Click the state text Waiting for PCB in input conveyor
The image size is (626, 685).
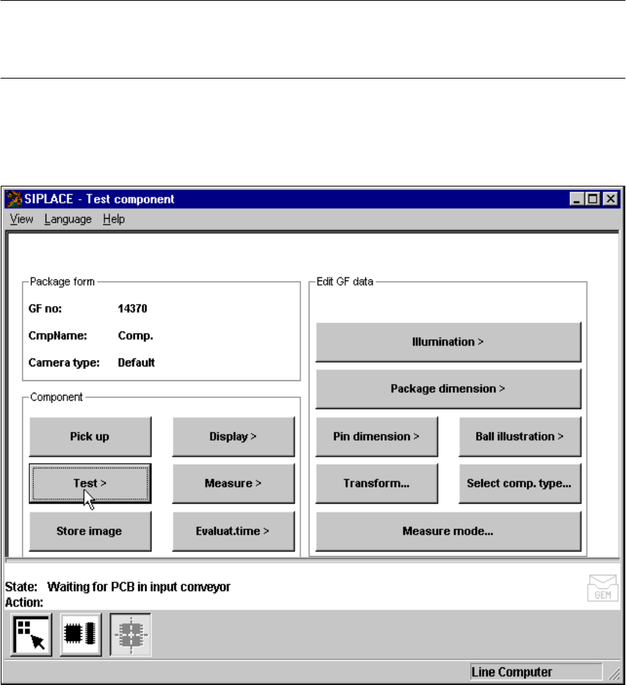(139, 587)
